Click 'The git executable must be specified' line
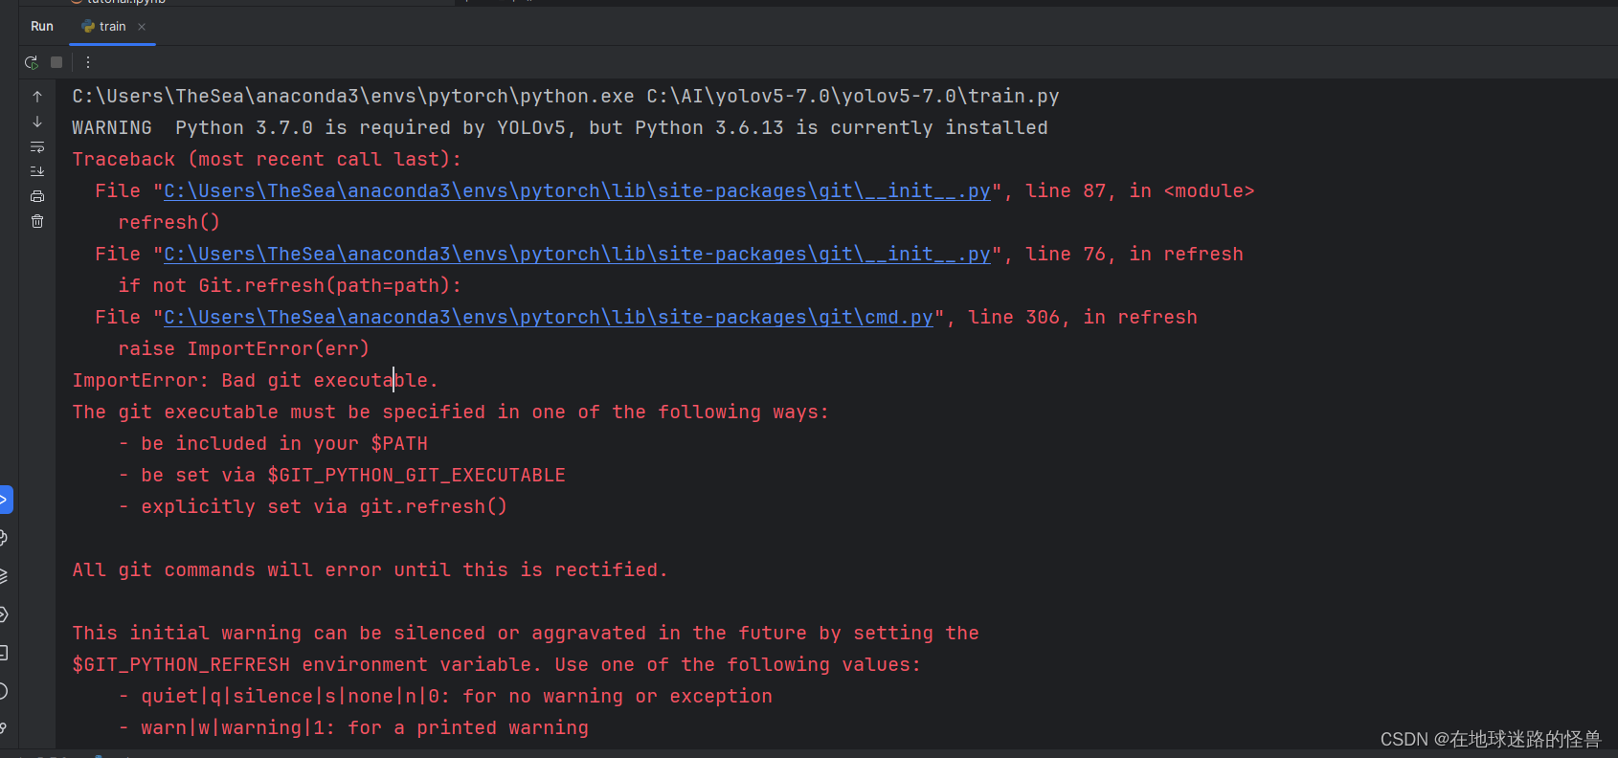 (x=451, y=412)
